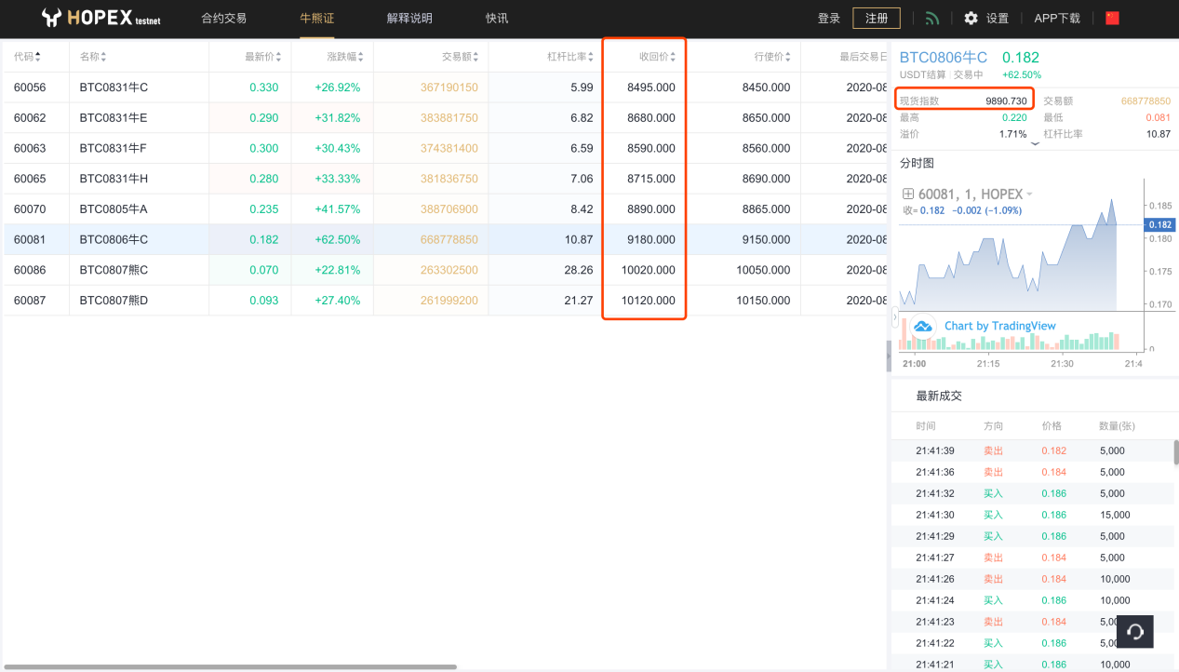
Task: Click the +26.92% change cell
Action: (338, 87)
